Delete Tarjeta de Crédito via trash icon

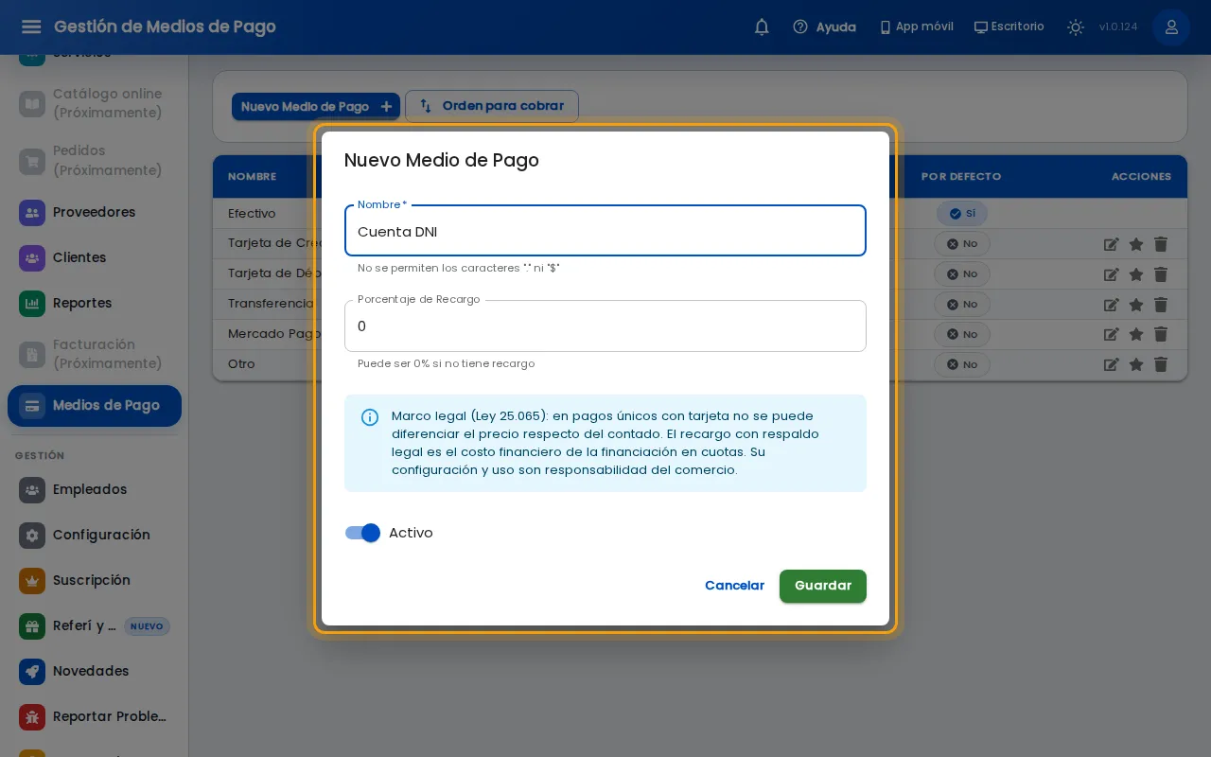(x=1161, y=243)
